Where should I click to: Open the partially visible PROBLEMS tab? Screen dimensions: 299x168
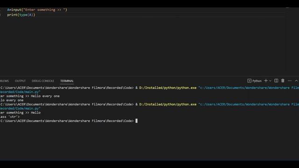coord(4,81)
